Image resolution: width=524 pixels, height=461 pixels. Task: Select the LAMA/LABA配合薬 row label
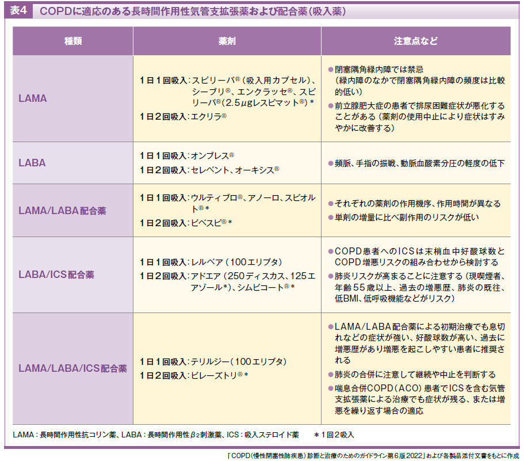(62, 211)
